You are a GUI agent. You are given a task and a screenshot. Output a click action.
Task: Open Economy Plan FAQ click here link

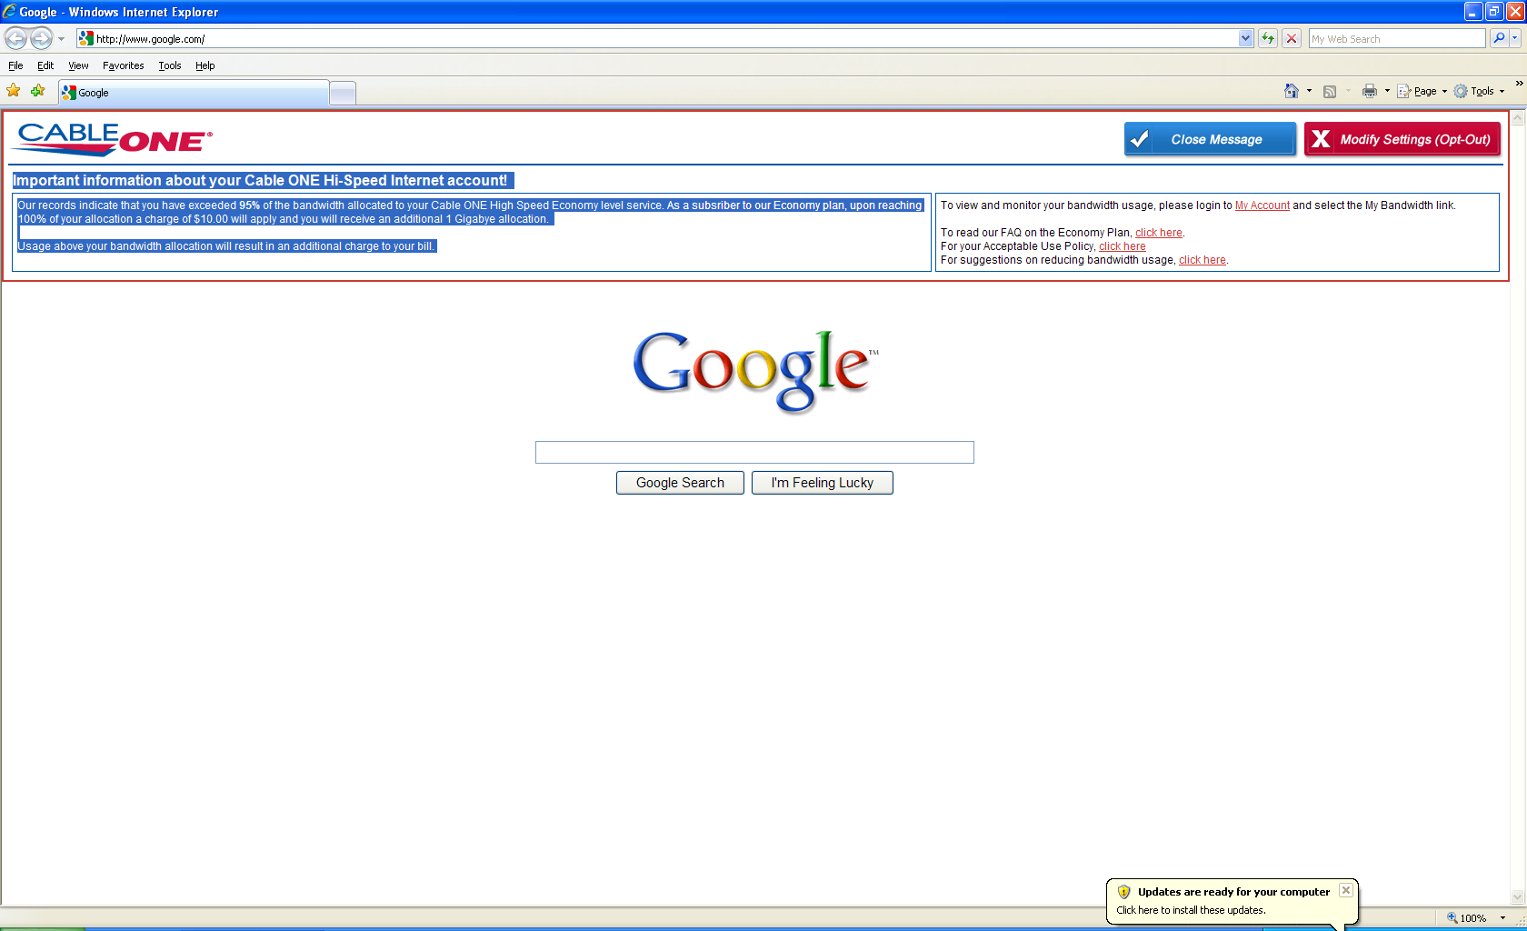tap(1159, 233)
